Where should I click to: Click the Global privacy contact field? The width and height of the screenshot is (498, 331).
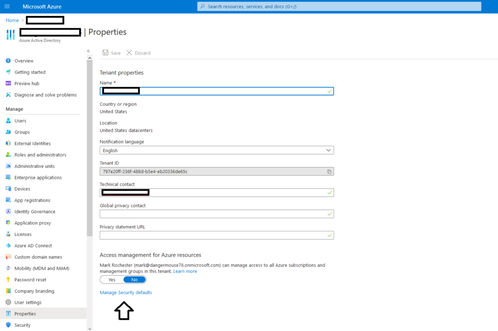[x=216, y=214]
